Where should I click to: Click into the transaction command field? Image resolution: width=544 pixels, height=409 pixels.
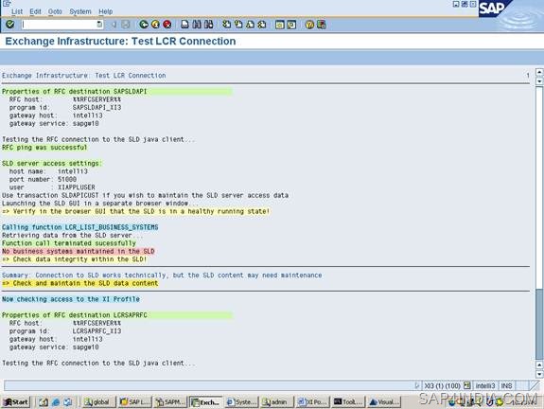coord(59,25)
